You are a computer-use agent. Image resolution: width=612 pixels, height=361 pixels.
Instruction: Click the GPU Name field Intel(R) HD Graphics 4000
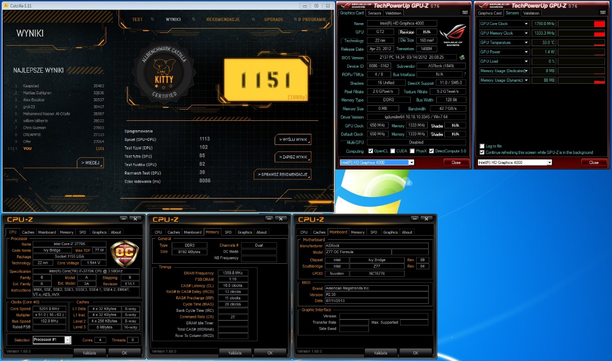click(402, 24)
